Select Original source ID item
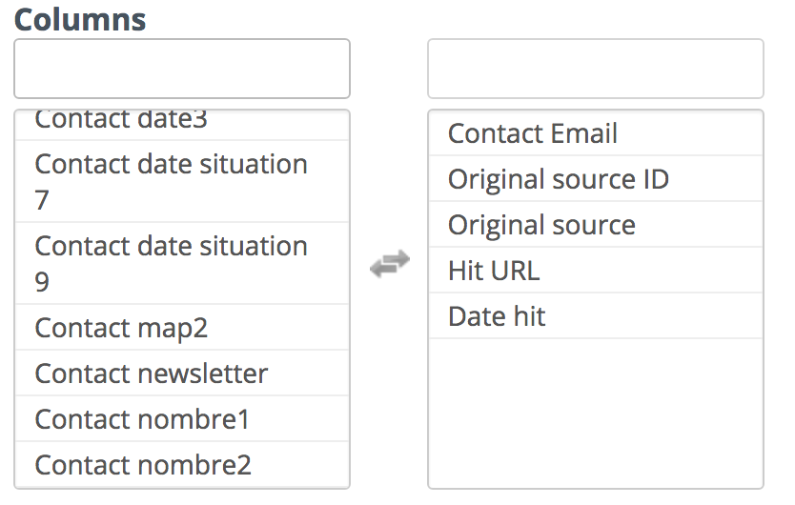This screenshot has width=795, height=505. pos(595,178)
